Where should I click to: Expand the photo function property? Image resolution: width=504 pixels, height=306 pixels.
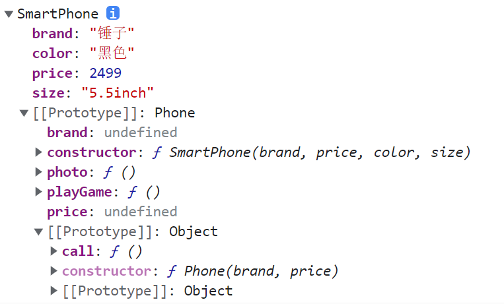click(39, 172)
